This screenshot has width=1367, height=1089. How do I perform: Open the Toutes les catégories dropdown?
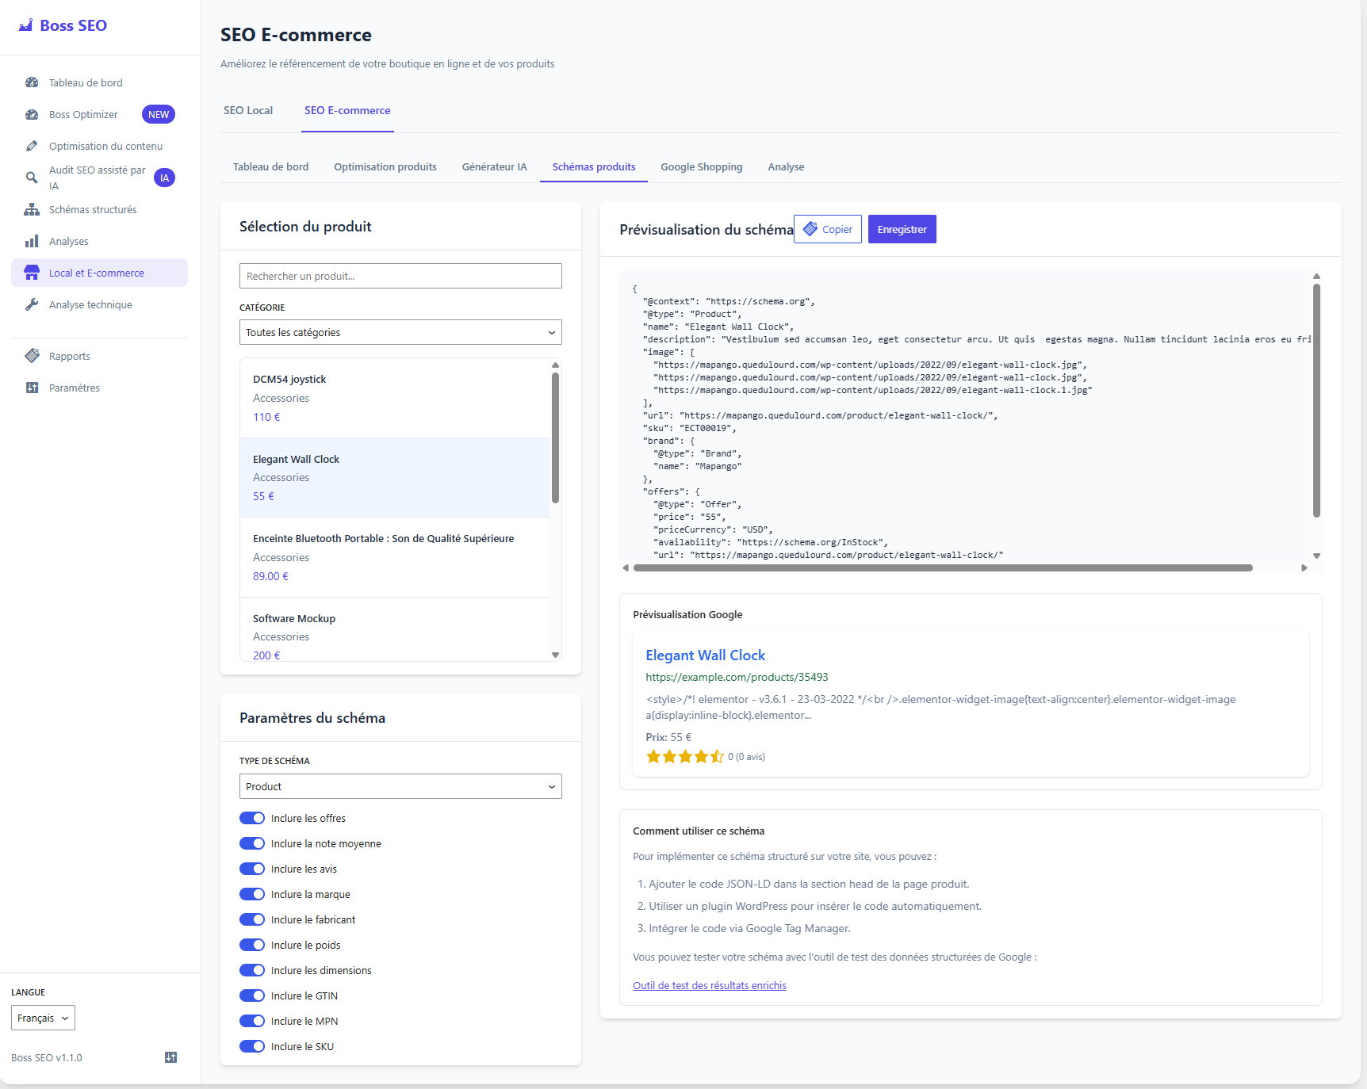tap(400, 332)
